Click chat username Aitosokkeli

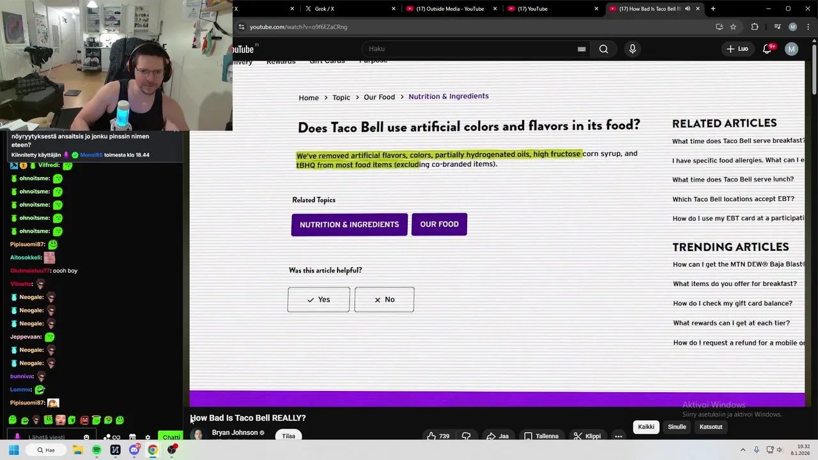(26, 257)
